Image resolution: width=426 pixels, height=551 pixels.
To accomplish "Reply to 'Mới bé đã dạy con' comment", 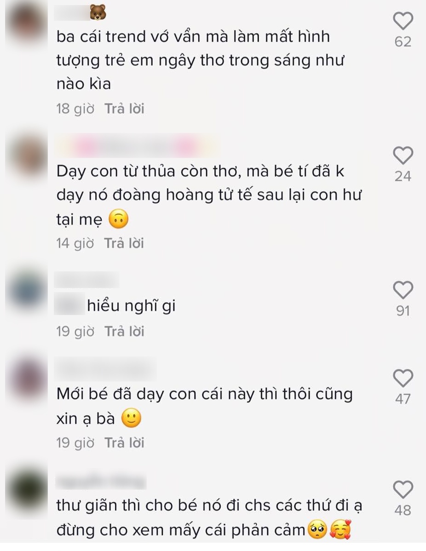I will pos(124,443).
